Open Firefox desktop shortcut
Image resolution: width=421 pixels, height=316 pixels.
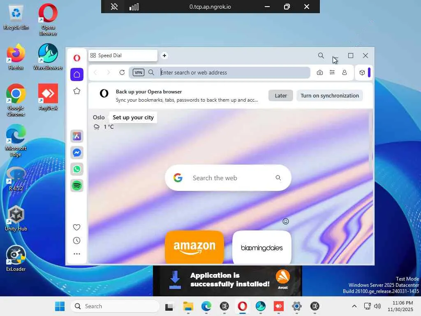[16, 57]
